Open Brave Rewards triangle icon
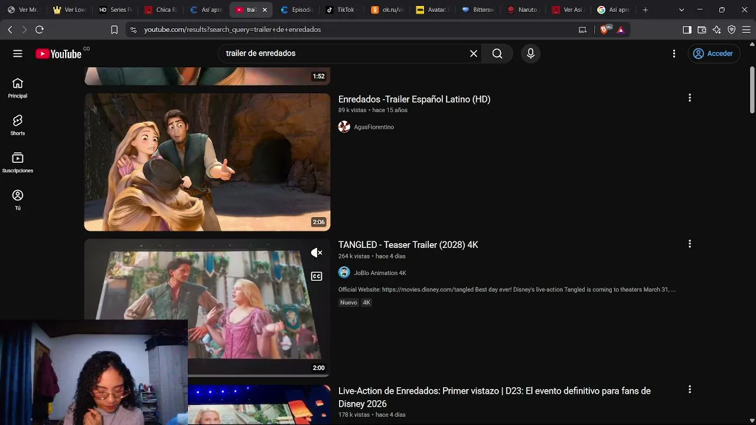This screenshot has height=425, width=756. point(621,30)
